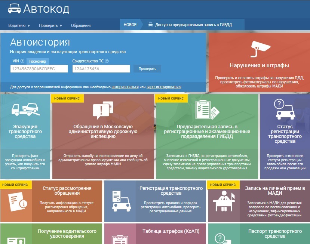
Task: Click the Автоистория heading
Action: pyautogui.click(x=40, y=42)
